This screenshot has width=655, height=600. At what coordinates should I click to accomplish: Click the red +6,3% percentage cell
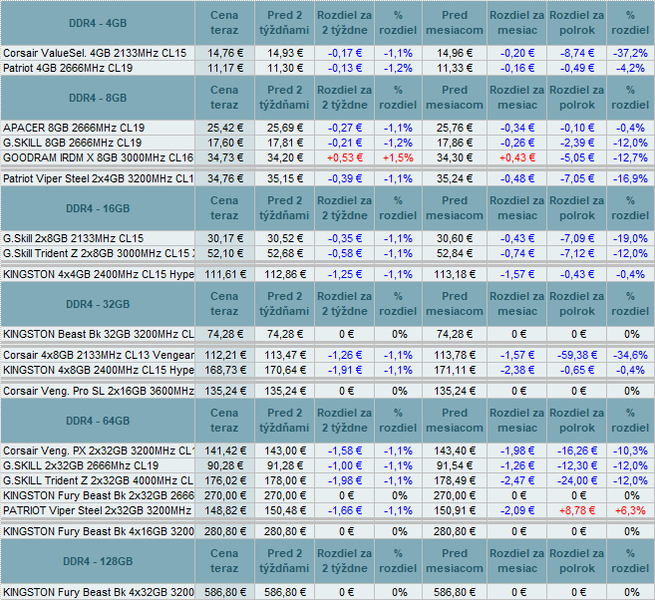(630, 511)
